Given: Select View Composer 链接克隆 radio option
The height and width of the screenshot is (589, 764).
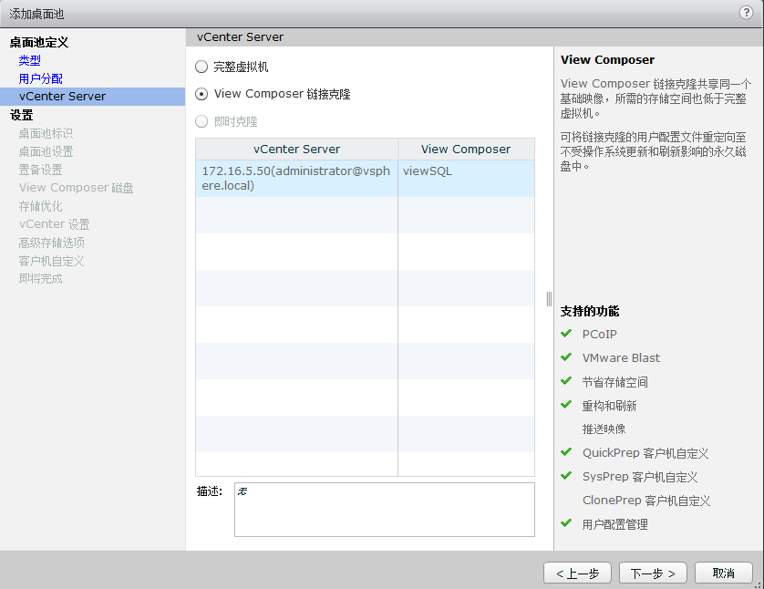Looking at the screenshot, I should (201, 94).
